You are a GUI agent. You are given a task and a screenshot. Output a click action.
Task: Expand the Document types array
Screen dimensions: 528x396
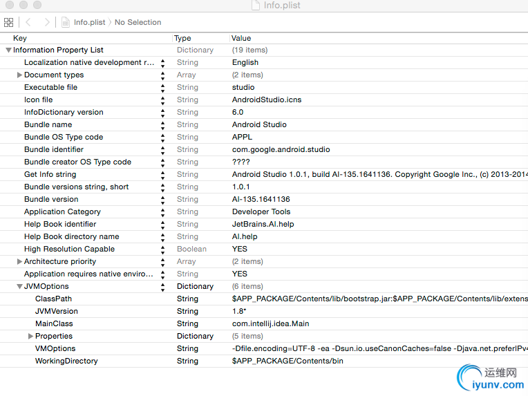pyautogui.click(x=19, y=75)
